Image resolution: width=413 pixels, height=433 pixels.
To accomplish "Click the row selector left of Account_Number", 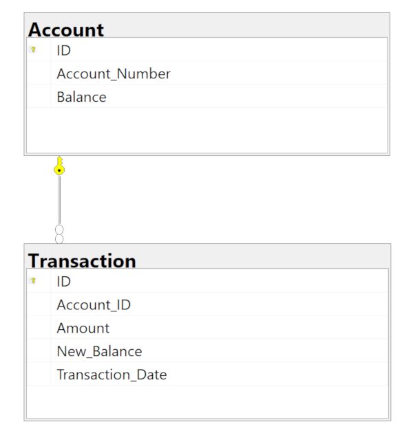I will [39, 73].
